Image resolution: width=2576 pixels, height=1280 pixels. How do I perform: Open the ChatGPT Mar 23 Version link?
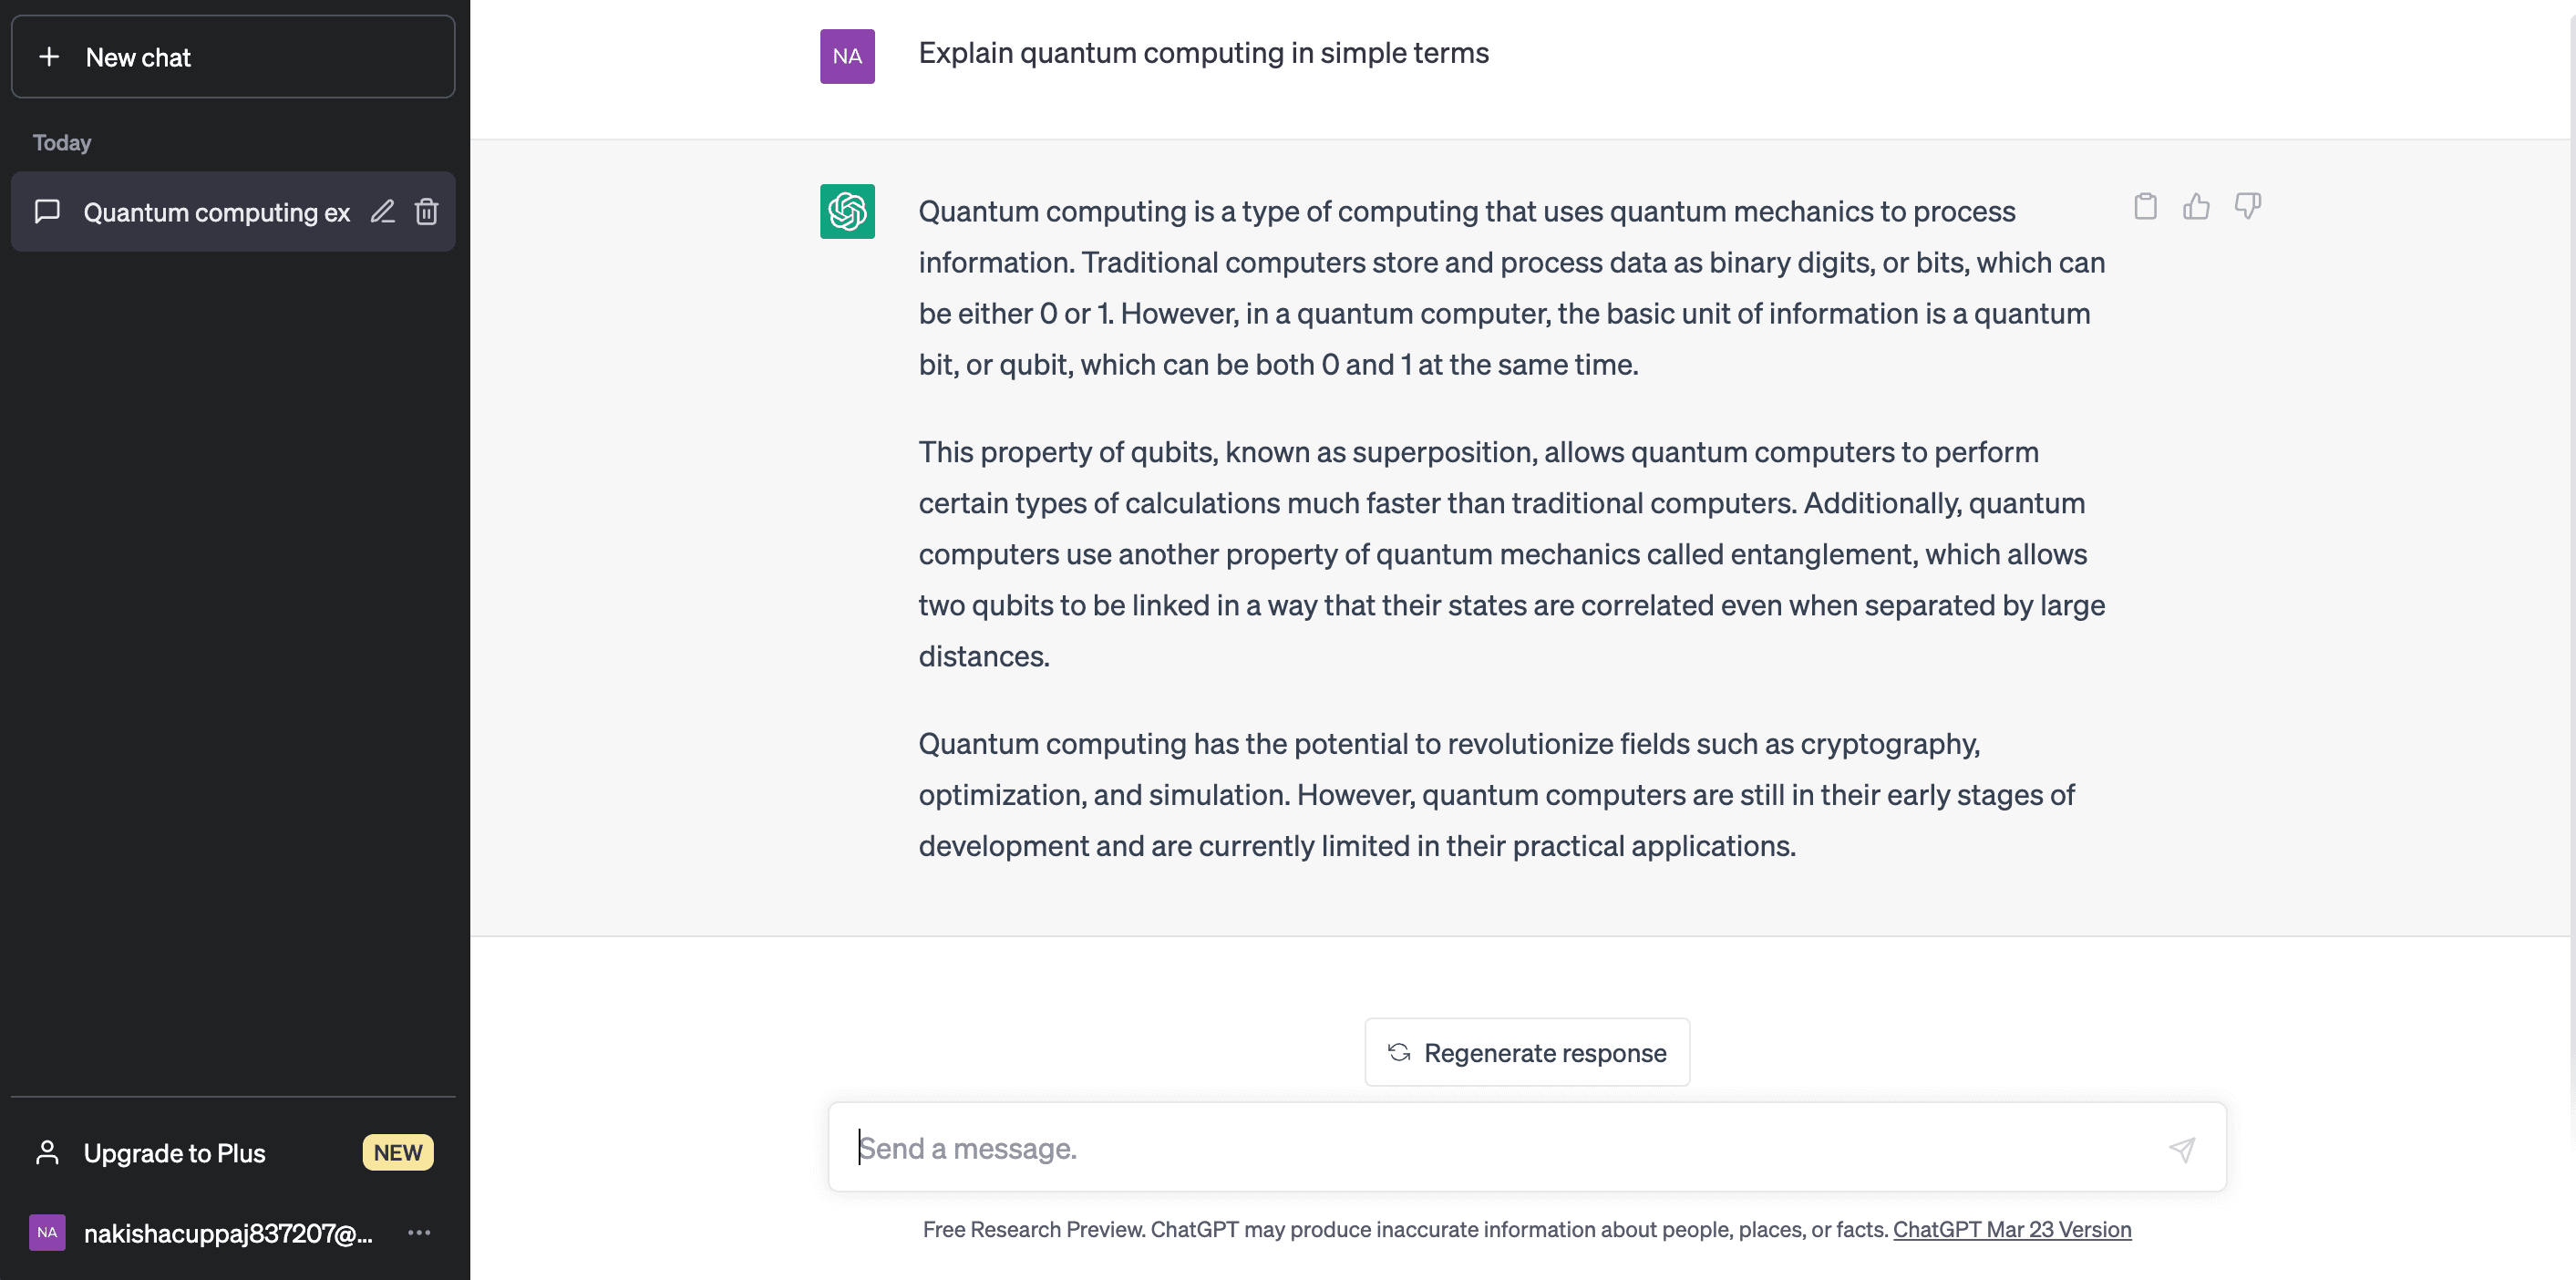coord(2012,1229)
